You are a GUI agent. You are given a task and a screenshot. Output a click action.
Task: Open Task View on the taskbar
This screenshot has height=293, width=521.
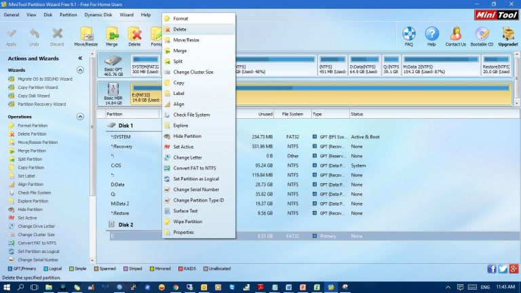pyautogui.click(x=34, y=287)
